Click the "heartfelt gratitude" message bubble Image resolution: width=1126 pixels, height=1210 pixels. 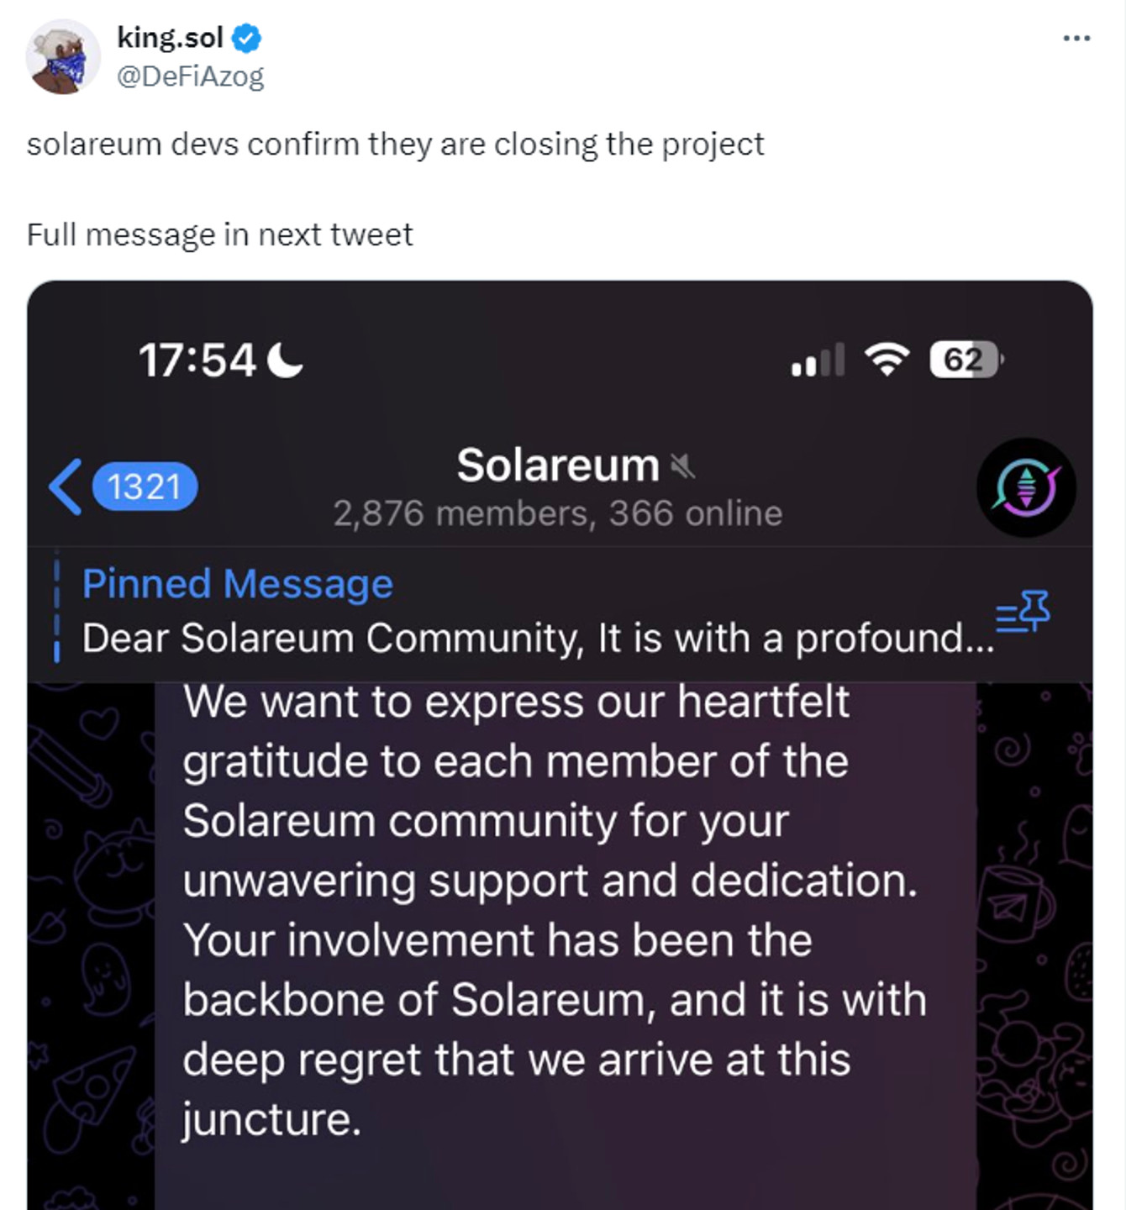(x=555, y=910)
